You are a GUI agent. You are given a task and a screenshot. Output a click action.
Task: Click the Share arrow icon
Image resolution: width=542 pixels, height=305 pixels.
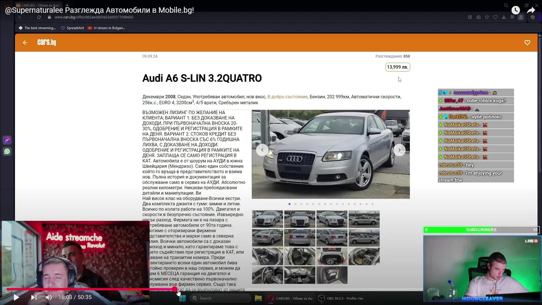[531, 10]
